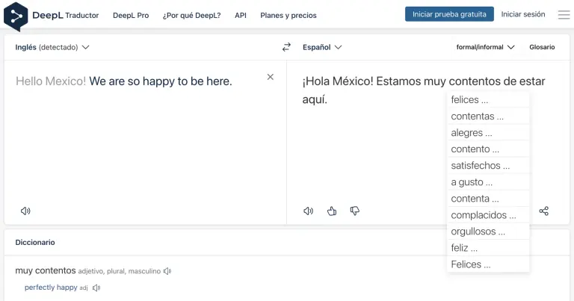Choose 'felices ...' alternative suggestion

point(470,99)
